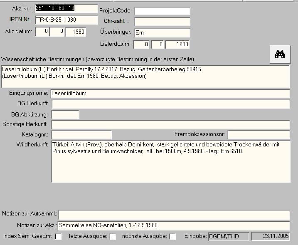Click the ProjektCode text field
Viewport: 298px width, 245px height.
162,11
